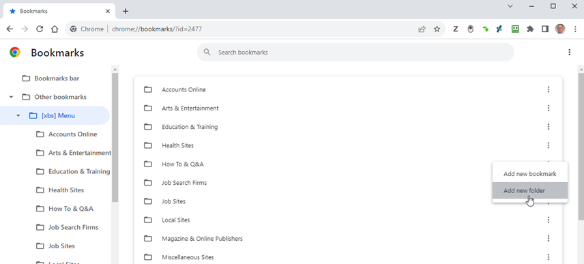Click the main list scrollbar thumb

pos(581,146)
